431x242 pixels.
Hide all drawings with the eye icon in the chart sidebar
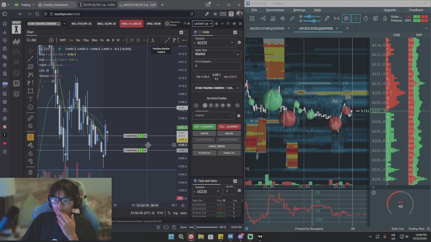pos(31,161)
